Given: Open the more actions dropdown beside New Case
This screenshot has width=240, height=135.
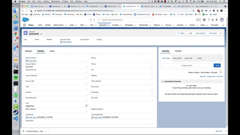Looking at the screenshot, I should (221, 33).
